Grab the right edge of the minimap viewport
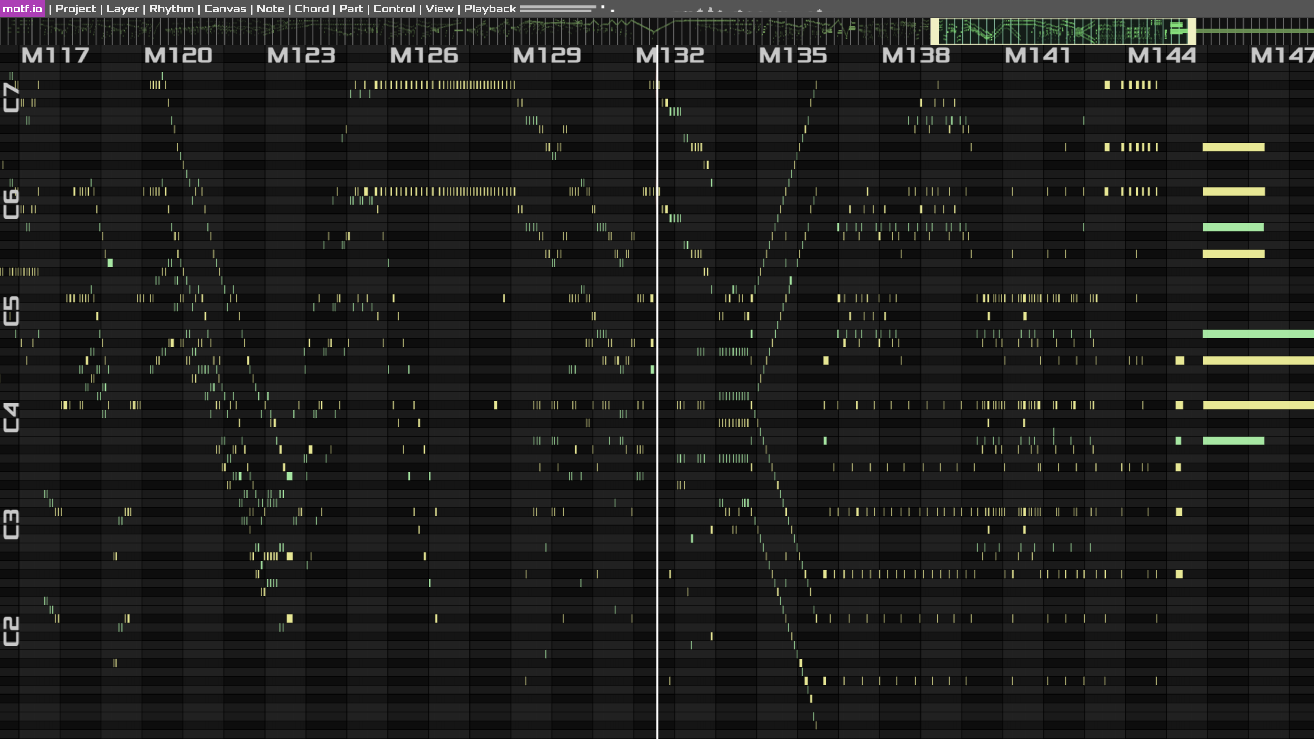The width and height of the screenshot is (1314, 739). pyautogui.click(x=1192, y=31)
